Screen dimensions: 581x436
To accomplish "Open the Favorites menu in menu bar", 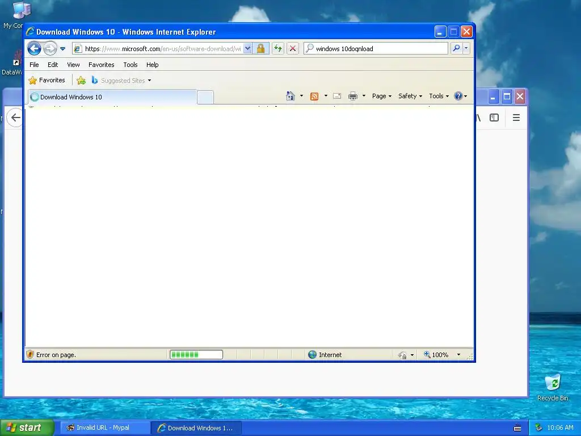I will point(101,65).
